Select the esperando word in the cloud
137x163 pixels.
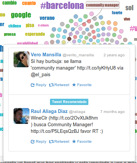pos(35,34)
